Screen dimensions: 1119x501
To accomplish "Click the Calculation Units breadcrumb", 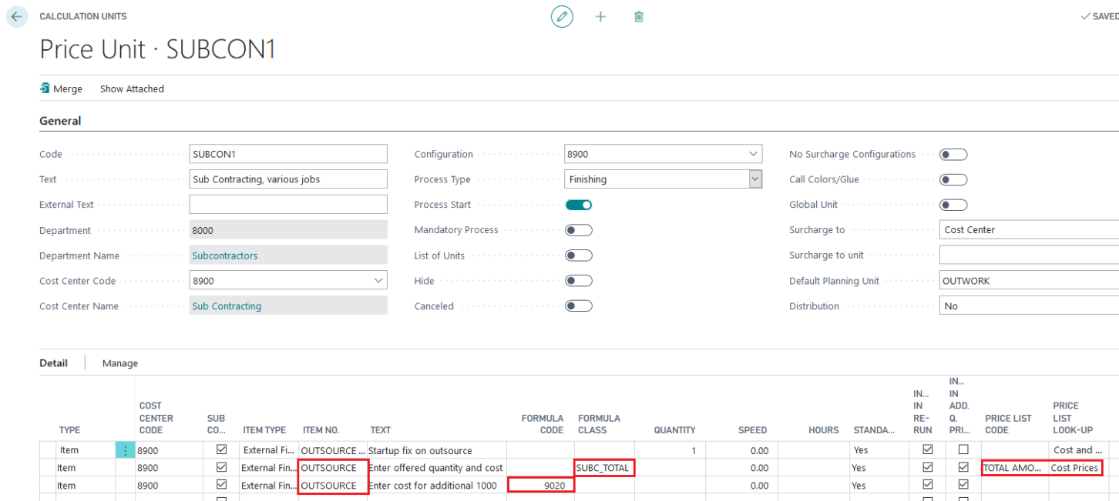I will pyautogui.click(x=83, y=16).
